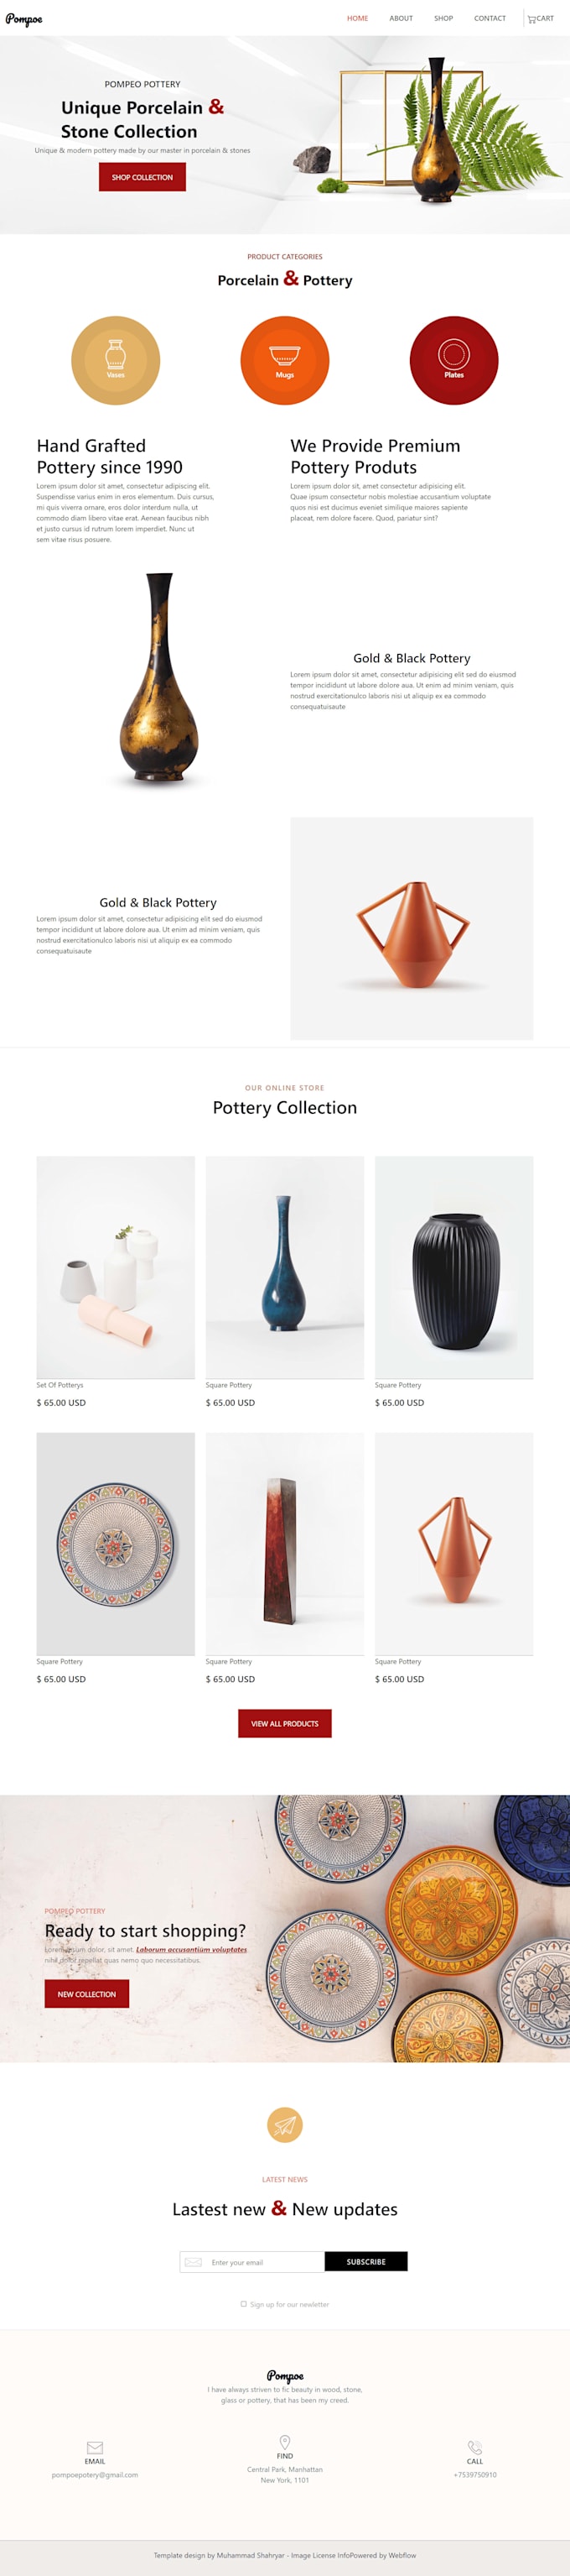Select the Plates category circle icon
The height and width of the screenshot is (2576, 570).
[454, 360]
